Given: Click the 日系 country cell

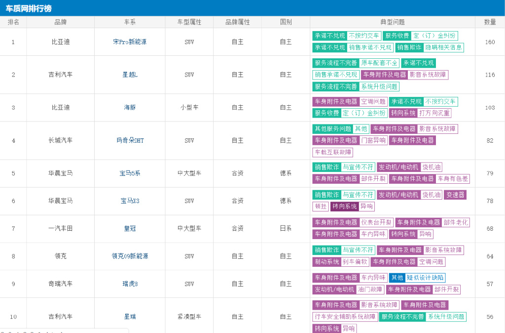Looking at the screenshot, I should 286,228.
